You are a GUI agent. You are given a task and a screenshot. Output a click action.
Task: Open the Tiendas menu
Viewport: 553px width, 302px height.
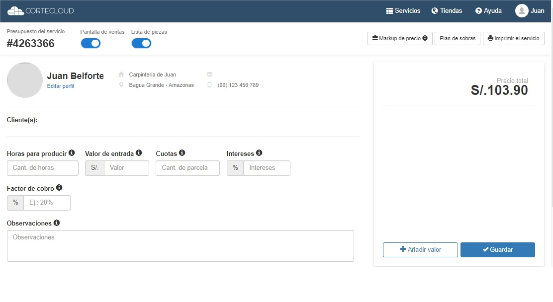(447, 10)
